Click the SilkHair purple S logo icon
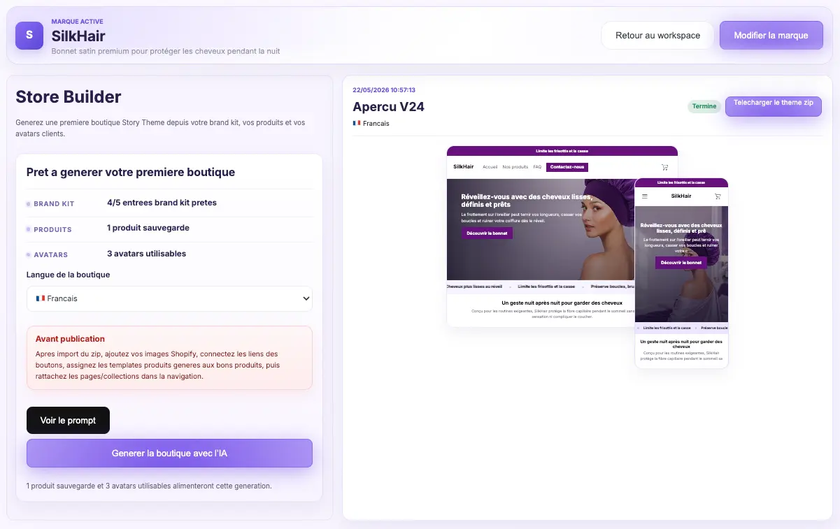Viewport: 840px width, 529px height. [29, 35]
